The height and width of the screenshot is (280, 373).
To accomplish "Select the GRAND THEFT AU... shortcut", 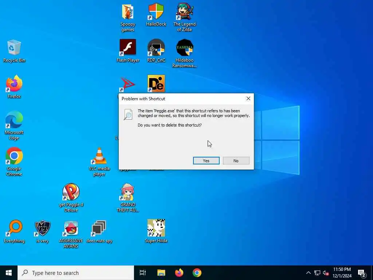I will [x=128, y=198].
